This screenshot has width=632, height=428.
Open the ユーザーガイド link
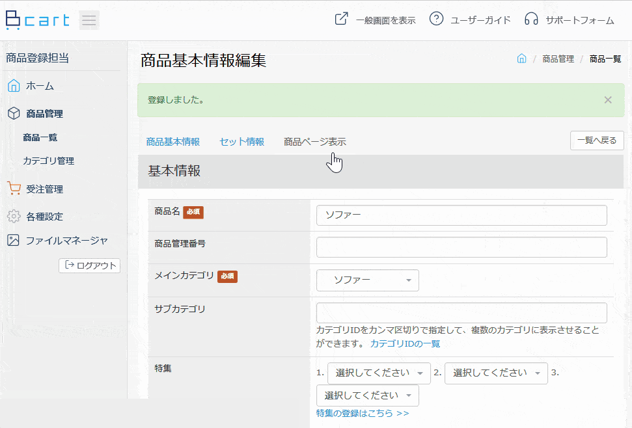click(480, 21)
